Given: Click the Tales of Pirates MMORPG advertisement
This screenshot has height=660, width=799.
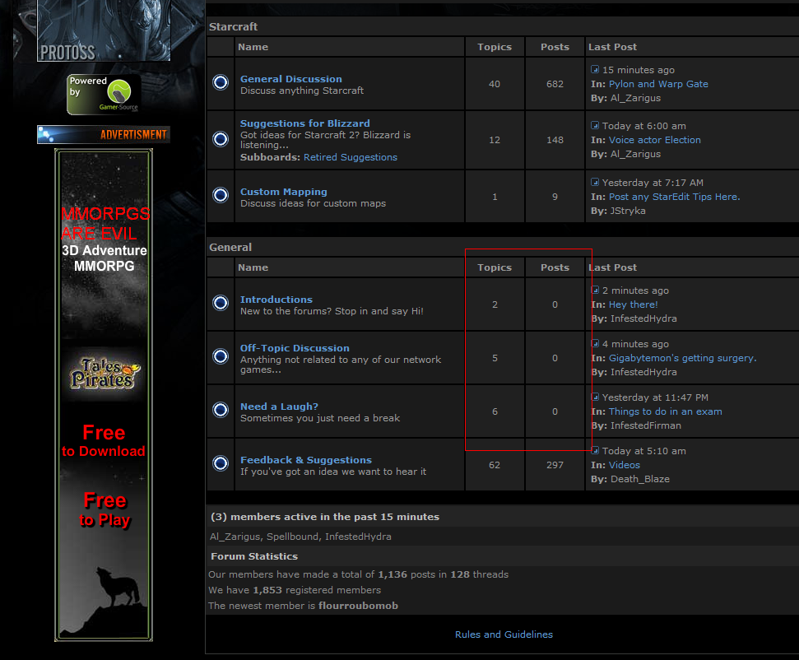Looking at the screenshot, I should [104, 395].
